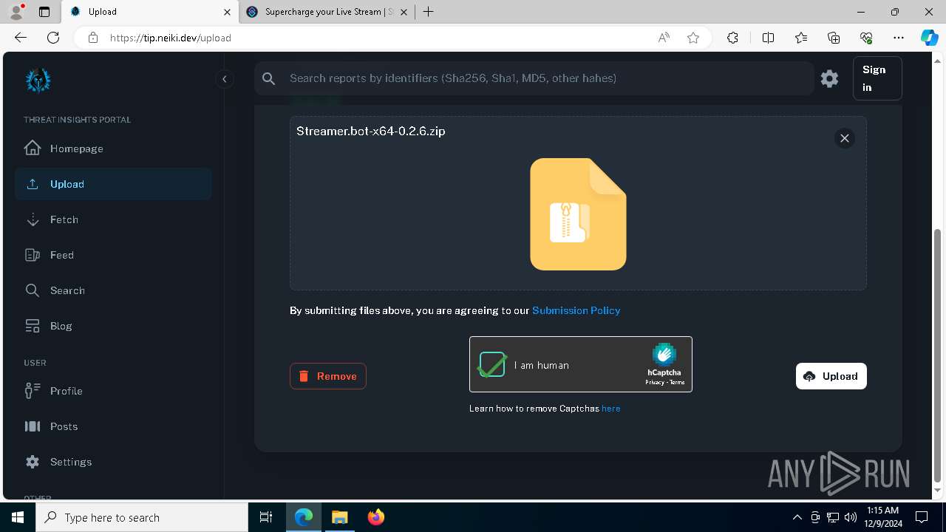Click the white Upload button
This screenshot has height=532, width=946.
[x=831, y=376]
